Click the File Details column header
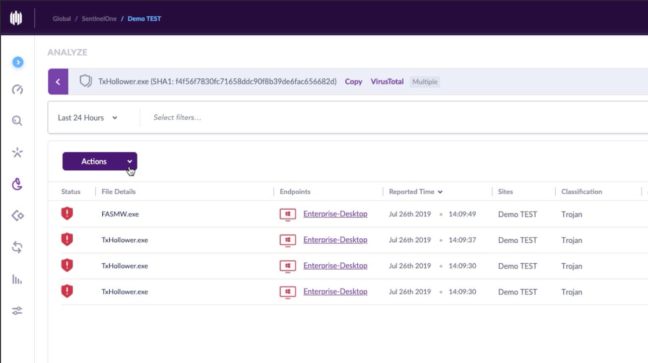This screenshot has height=363, width=648. (x=119, y=192)
